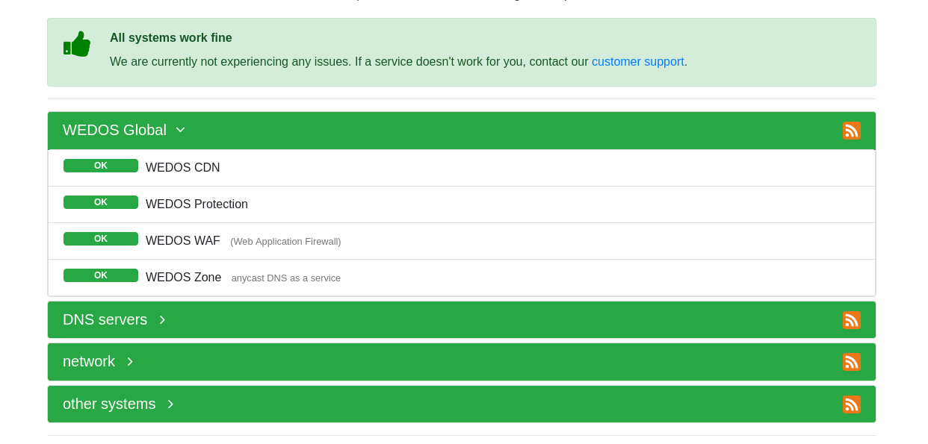Open RSS feed for other systems
This screenshot has width=928, height=444.
click(x=851, y=404)
